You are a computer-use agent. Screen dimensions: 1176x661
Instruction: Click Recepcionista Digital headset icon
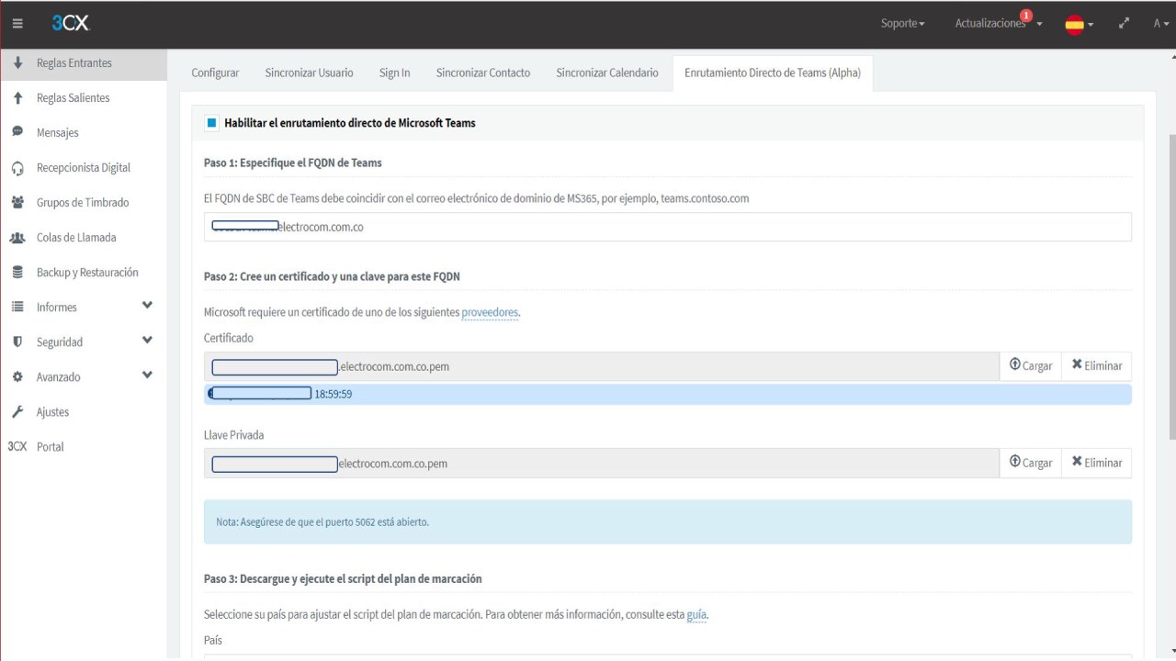coord(17,168)
